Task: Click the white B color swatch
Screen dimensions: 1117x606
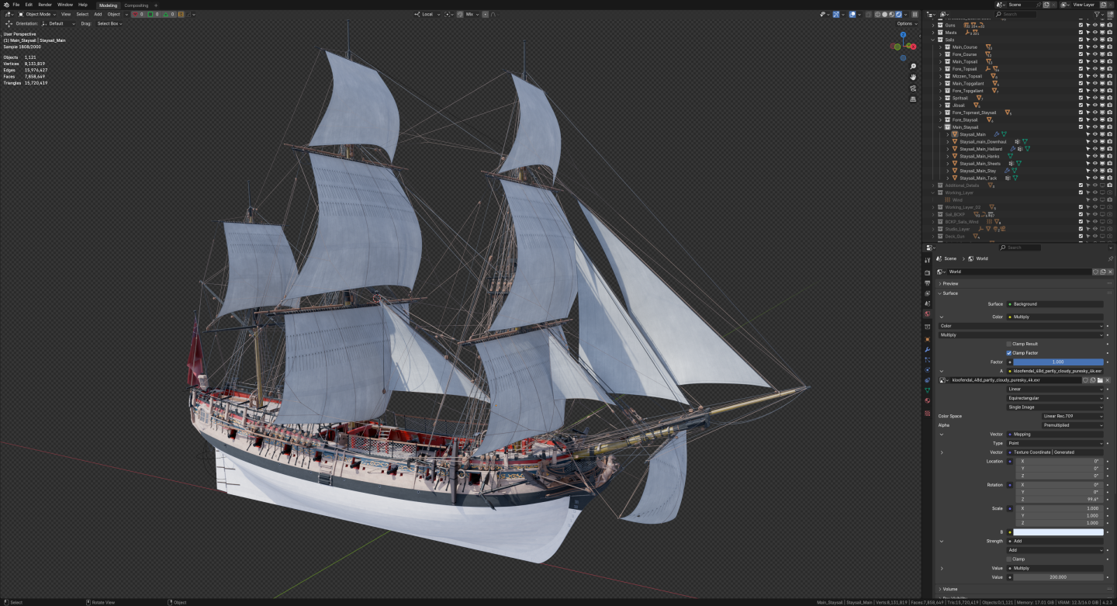Action: pyautogui.click(x=1058, y=532)
